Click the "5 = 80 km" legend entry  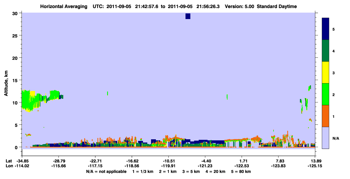coord(241,171)
